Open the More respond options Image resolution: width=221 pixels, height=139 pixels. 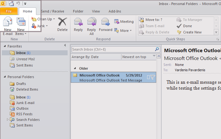tap(124, 31)
